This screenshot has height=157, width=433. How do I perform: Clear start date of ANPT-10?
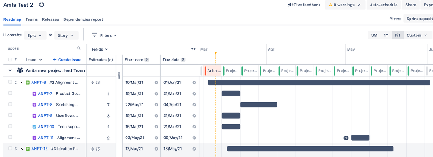coord(156,127)
